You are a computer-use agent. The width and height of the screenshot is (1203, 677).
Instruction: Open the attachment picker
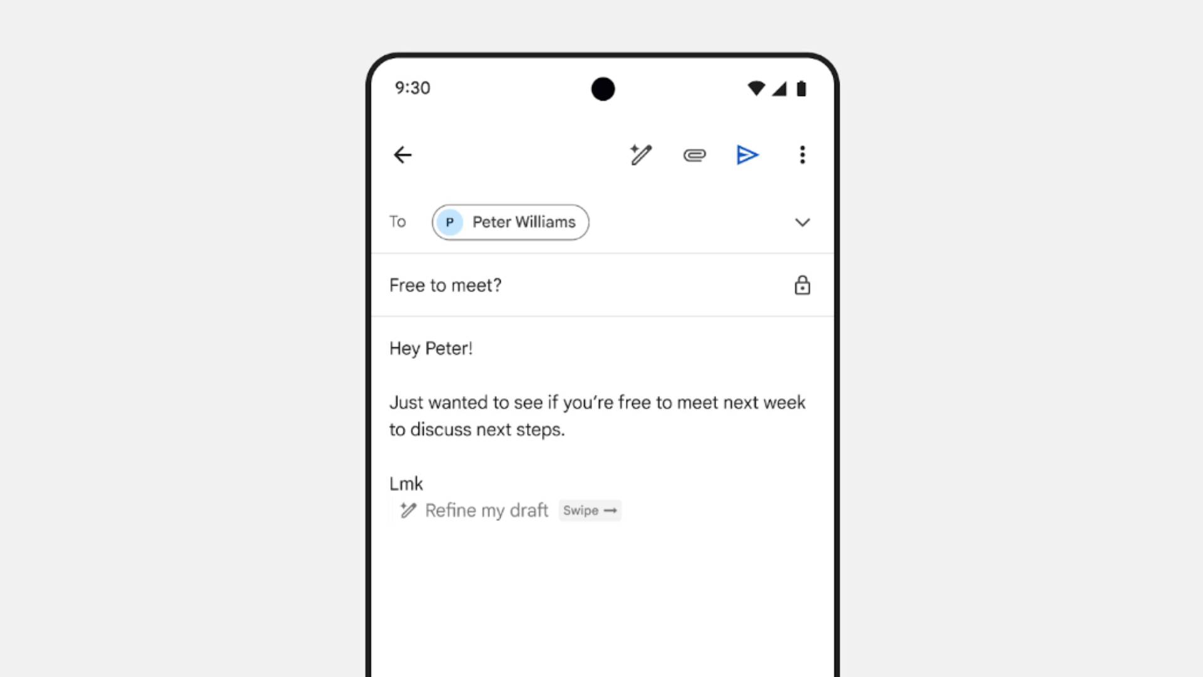(x=694, y=155)
